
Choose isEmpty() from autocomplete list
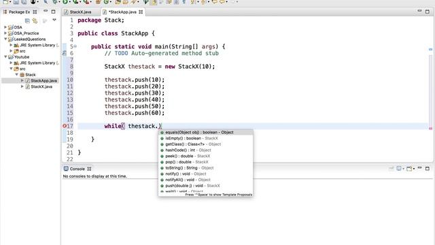coord(205,138)
